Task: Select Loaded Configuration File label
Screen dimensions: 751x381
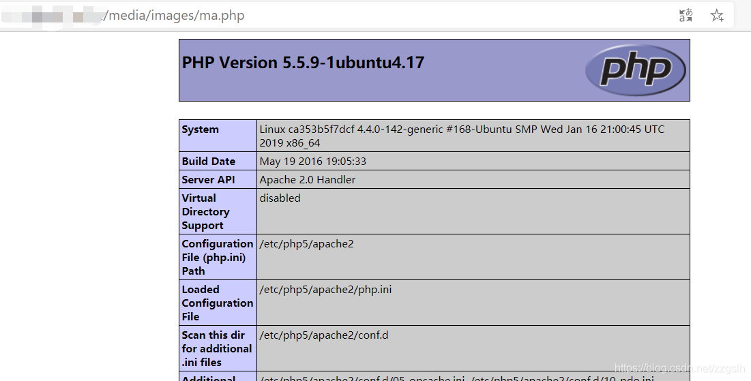Action: tap(218, 303)
